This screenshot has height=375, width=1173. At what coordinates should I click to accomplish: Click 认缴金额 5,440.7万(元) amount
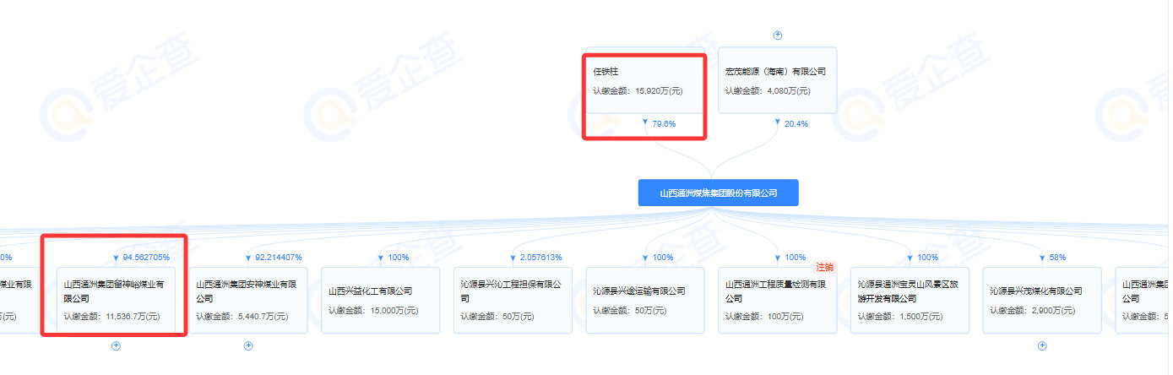[x=242, y=317]
